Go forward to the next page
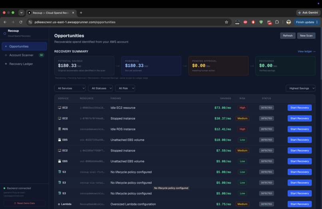Screen dimensions: 322x209 tap(13, 22)
